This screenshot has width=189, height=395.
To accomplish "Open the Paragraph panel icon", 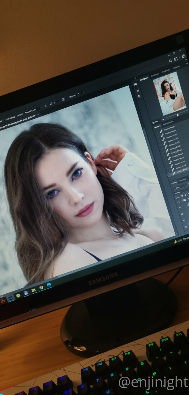I will pos(139,96).
